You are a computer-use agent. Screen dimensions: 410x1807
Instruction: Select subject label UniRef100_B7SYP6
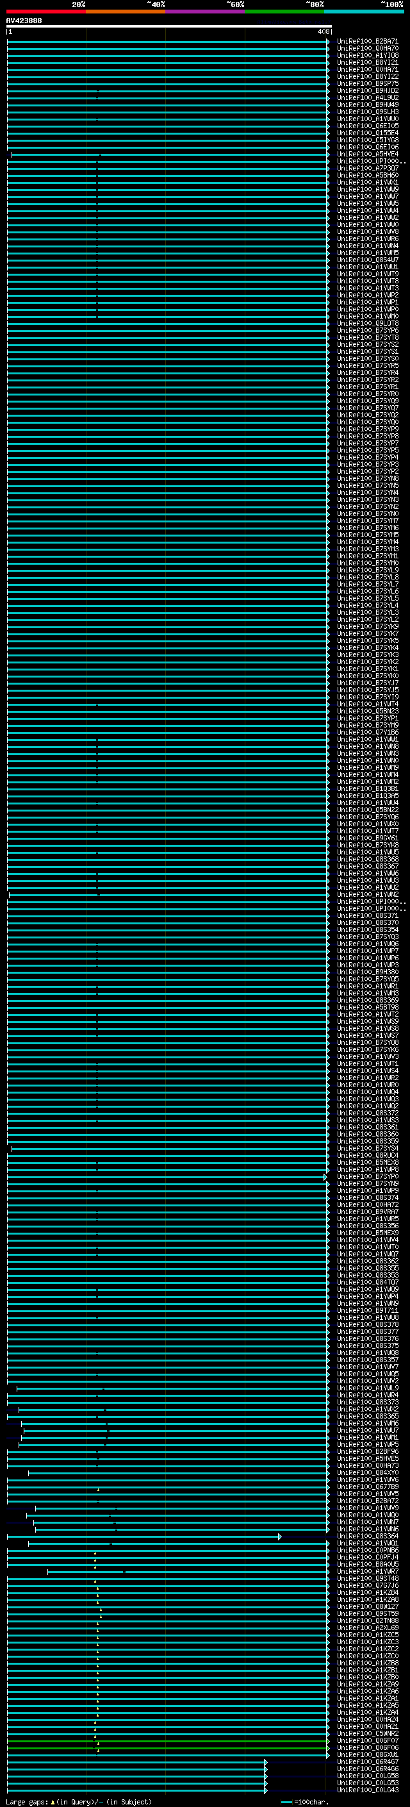(368, 330)
